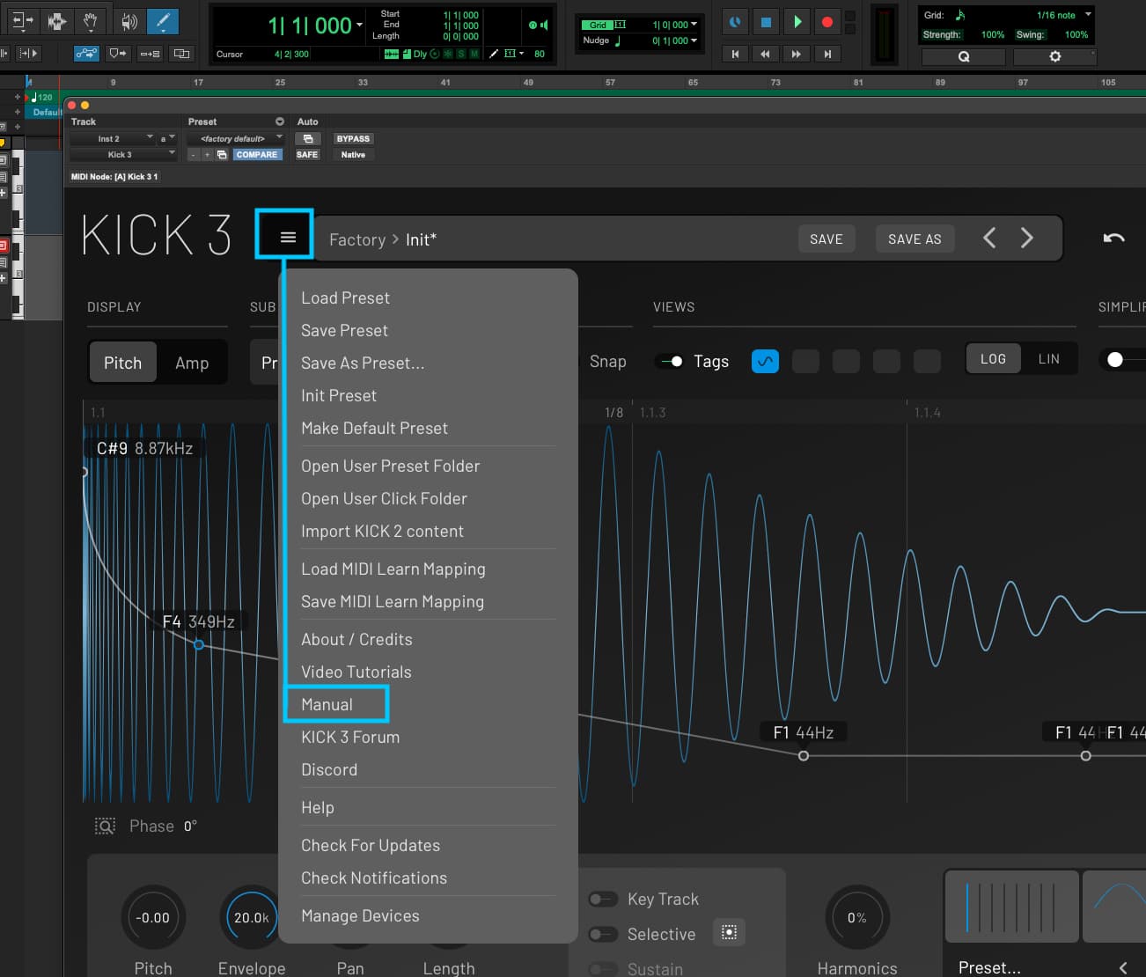
Task: Go to the next preset arrow
Action: pyautogui.click(x=1026, y=239)
